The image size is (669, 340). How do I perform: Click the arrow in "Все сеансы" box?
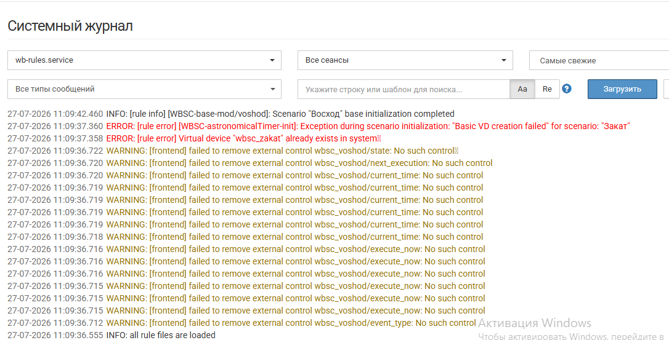click(x=503, y=60)
